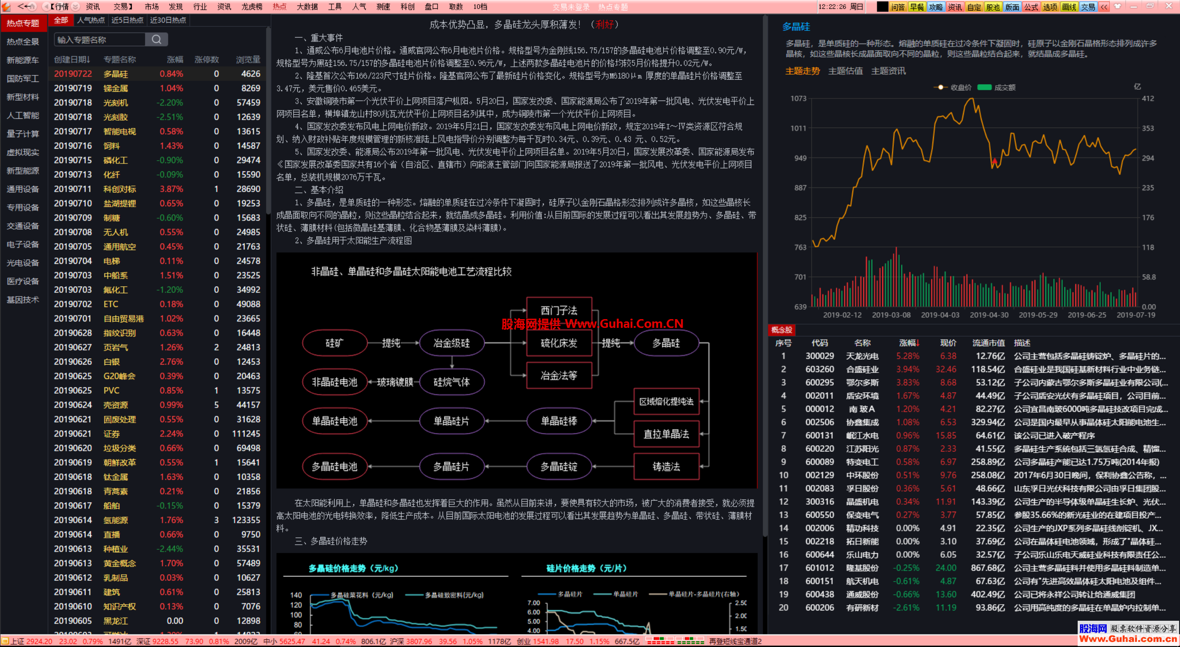Click the search magnifier icon next to the topic input

point(156,40)
